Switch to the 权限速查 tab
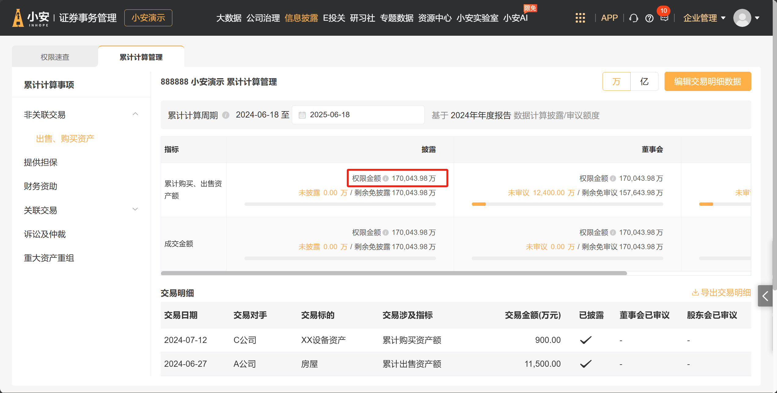The height and width of the screenshot is (393, 777). (x=55, y=57)
